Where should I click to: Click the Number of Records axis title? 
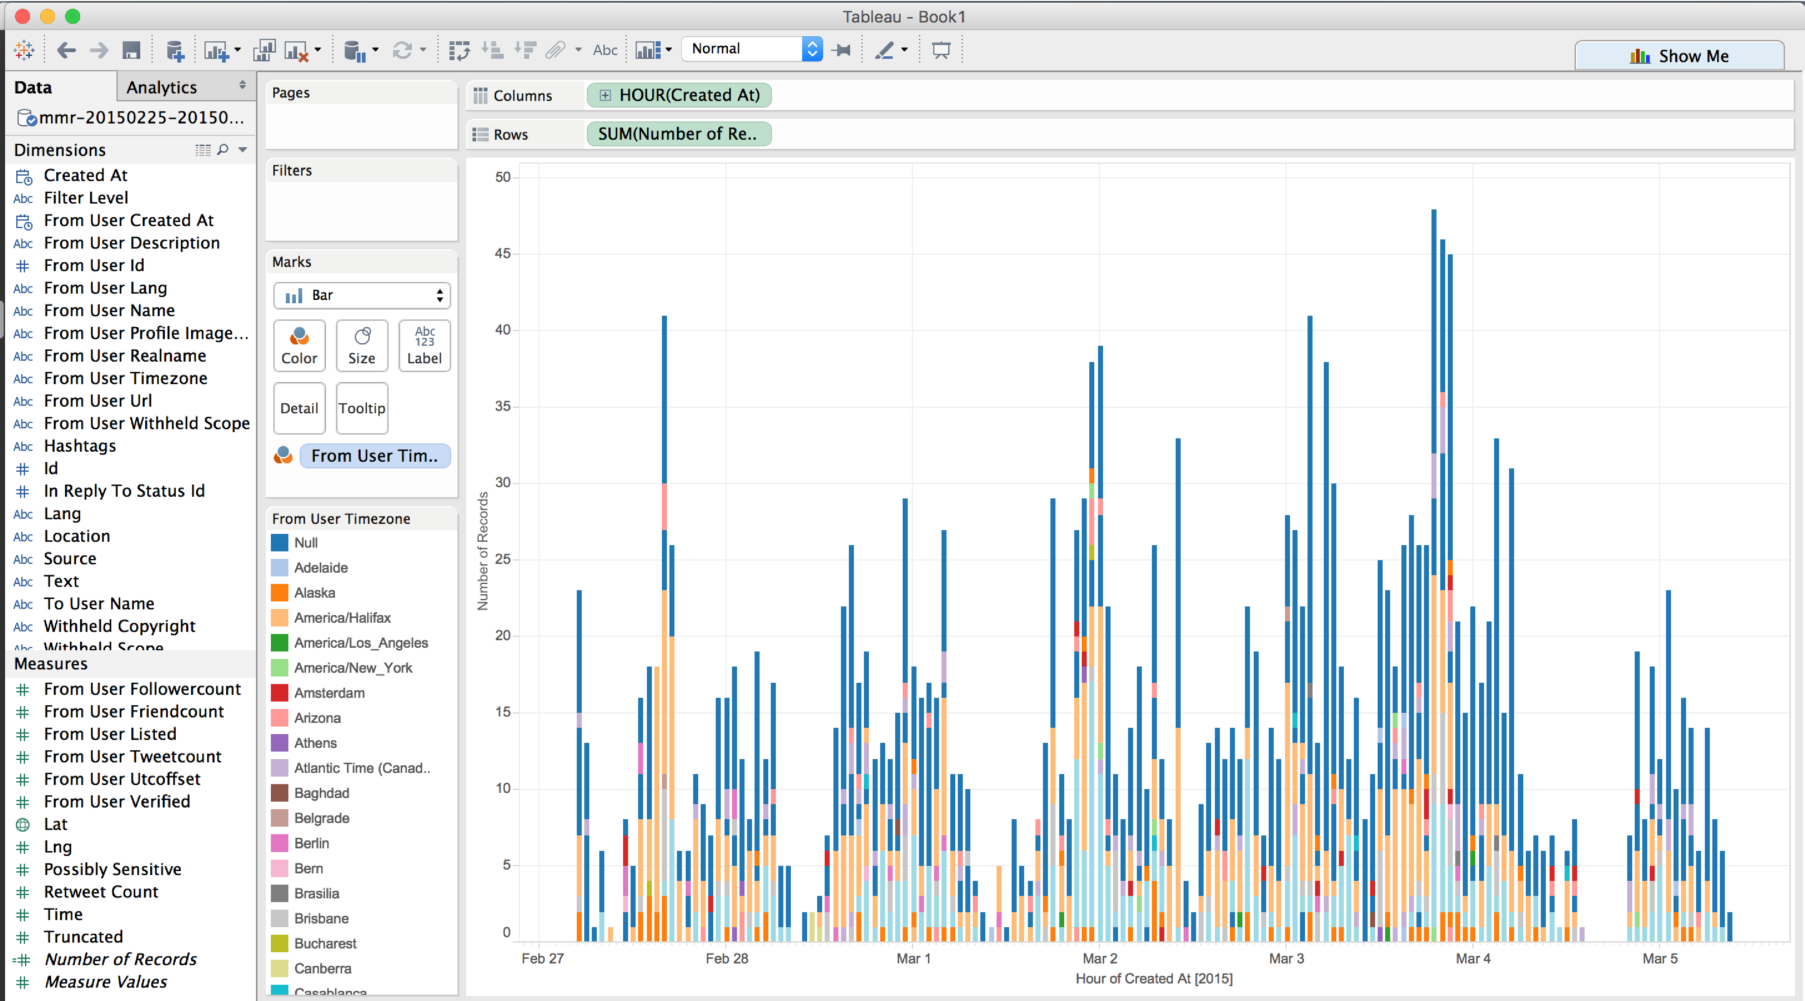482,551
